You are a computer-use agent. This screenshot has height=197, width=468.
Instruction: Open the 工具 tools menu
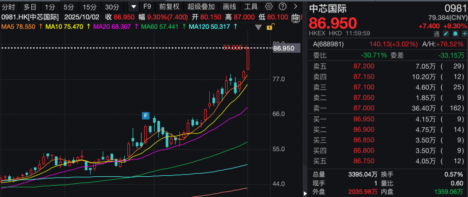pos(251,6)
